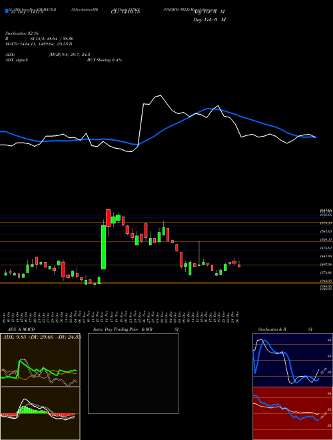Click the 1573.33 price level label
The height and width of the screenshot is (440, 333).
coord(326,223)
